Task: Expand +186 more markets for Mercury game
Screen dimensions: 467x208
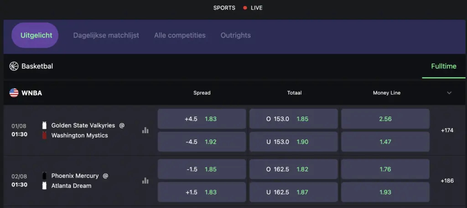Action: [x=447, y=181]
